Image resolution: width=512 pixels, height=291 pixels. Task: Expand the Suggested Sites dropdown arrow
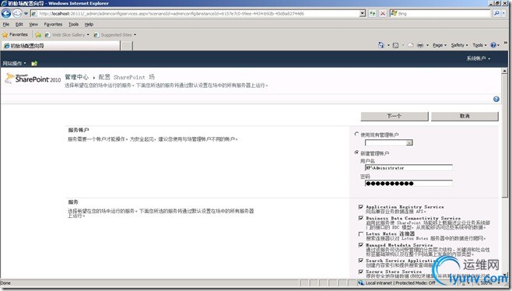(x=135, y=35)
